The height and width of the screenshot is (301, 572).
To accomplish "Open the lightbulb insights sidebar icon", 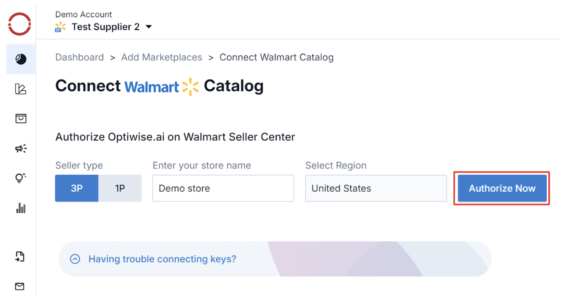I will click(x=21, y=178).
